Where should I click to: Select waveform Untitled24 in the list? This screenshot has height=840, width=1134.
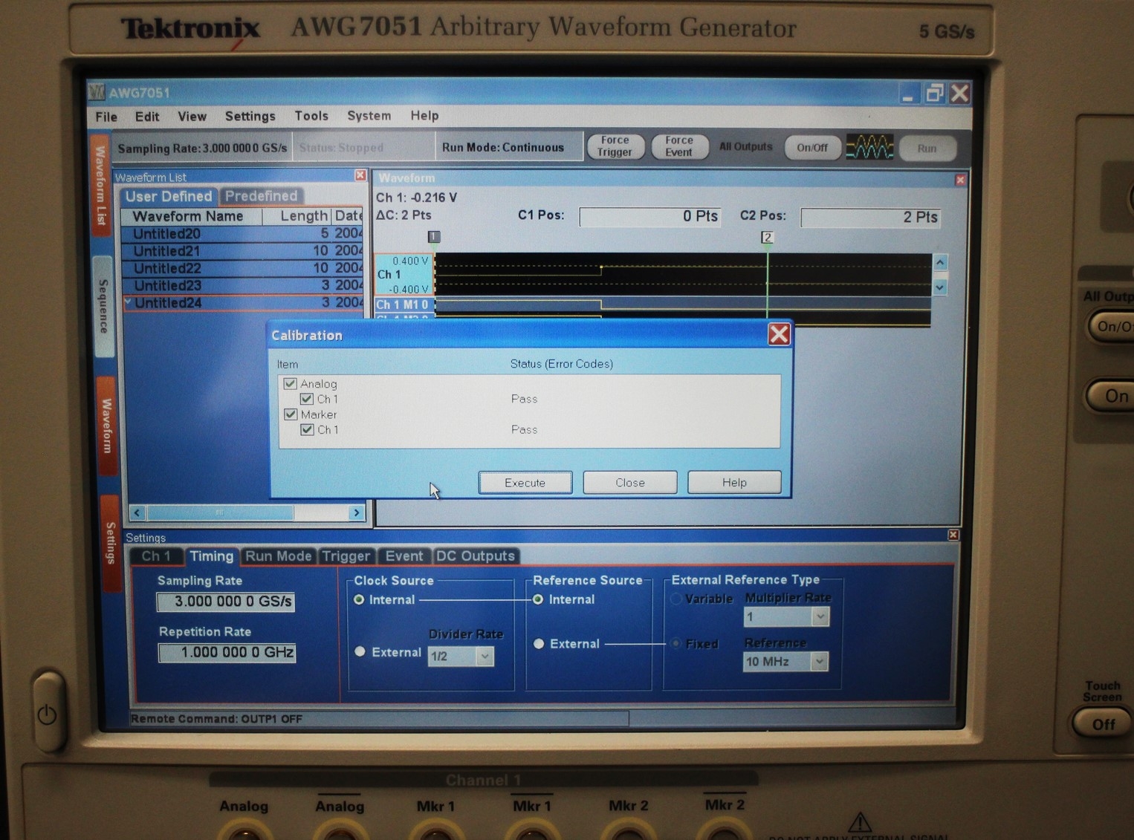pos(242,302)
